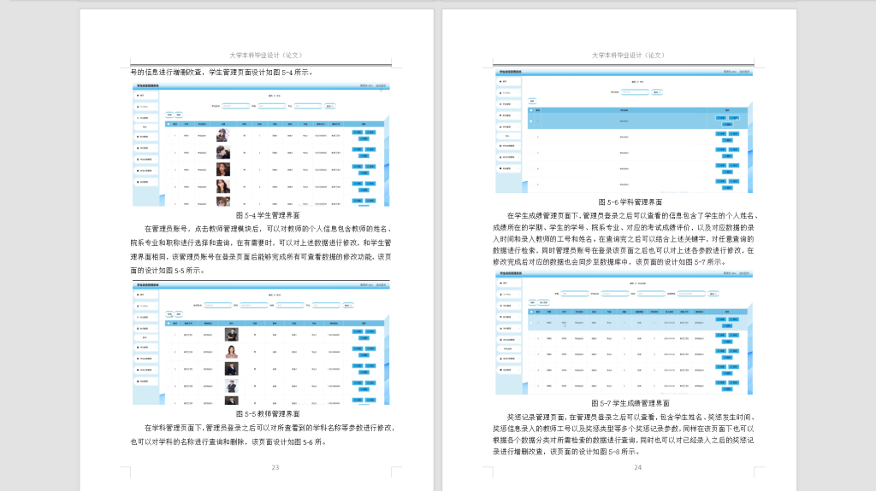This screenshot has width=876, height=491.
Task: Click page number 24 in footer
Action: 637,468
